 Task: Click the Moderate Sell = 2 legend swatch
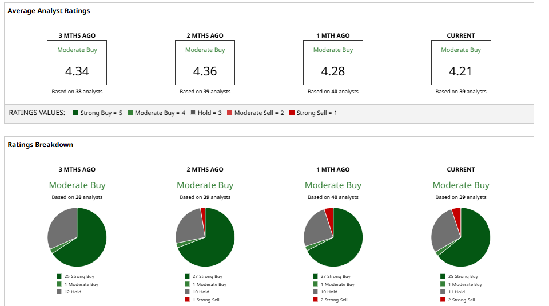(230, 113)
